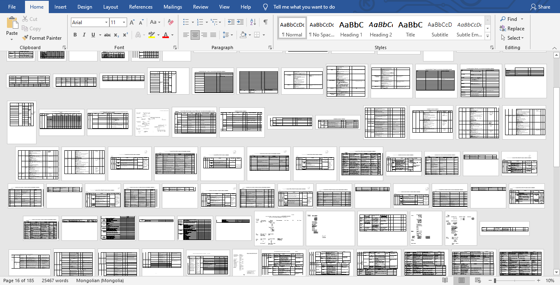This screenshot has width=560, height=285.
Task: Click the Format Painter brush icon
Action: 25,38
